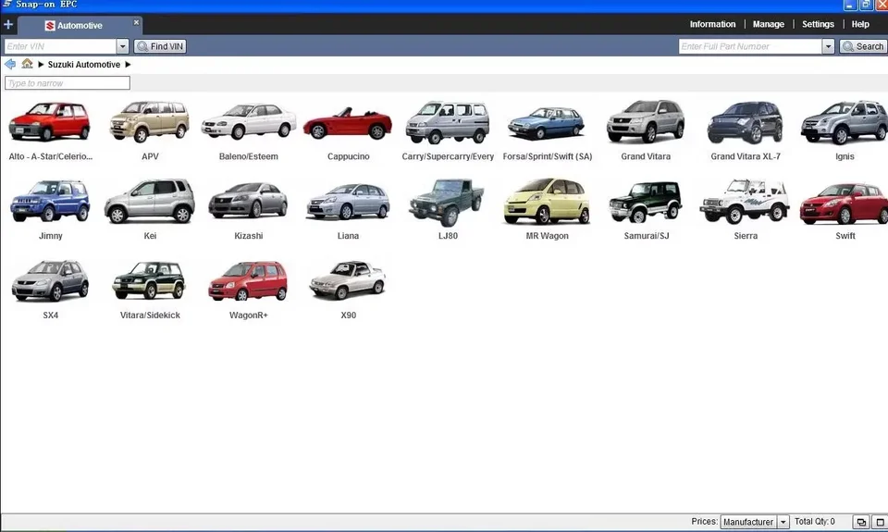Select the green LJ80 image
The image size is (888, 532).
pyautogui.click(x=448, y=203)
